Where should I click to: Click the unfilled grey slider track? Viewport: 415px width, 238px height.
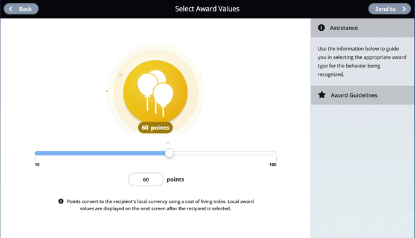pyautogui.click(x=225, y=153)
